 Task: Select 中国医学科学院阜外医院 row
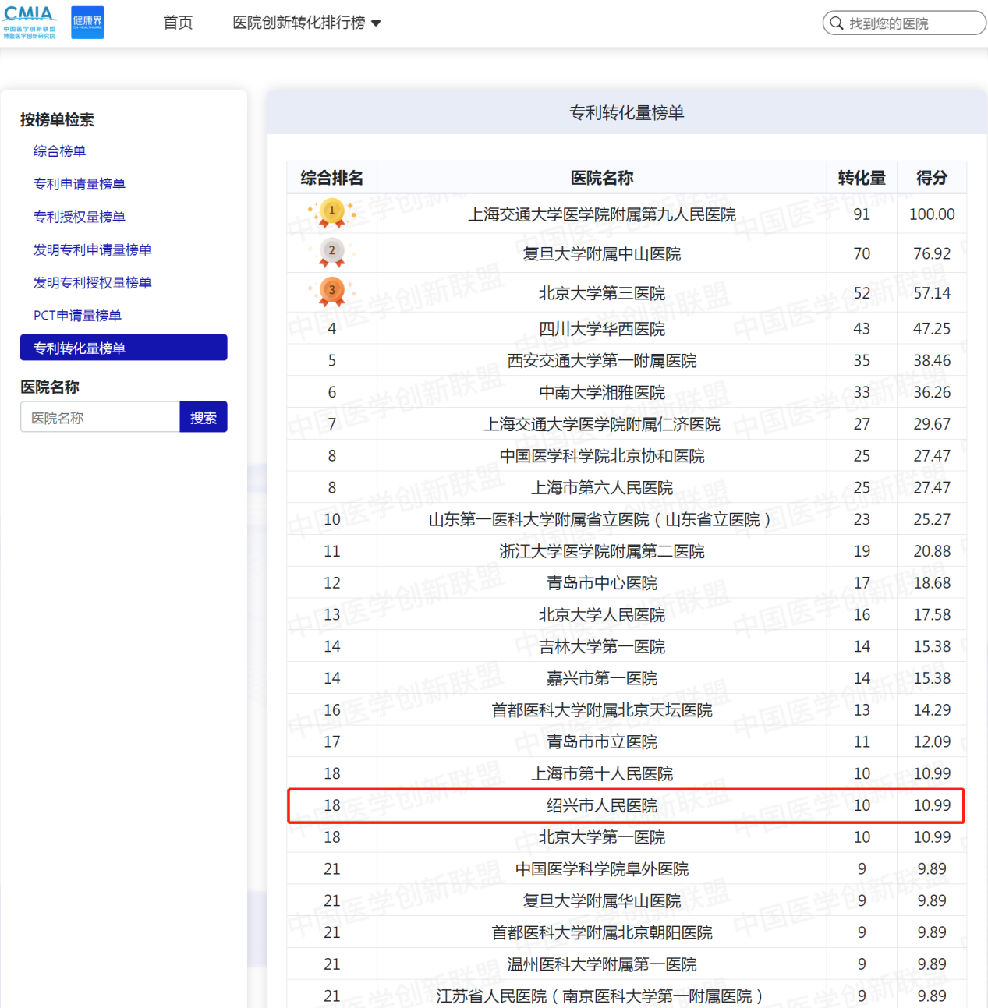click(627, 868)
